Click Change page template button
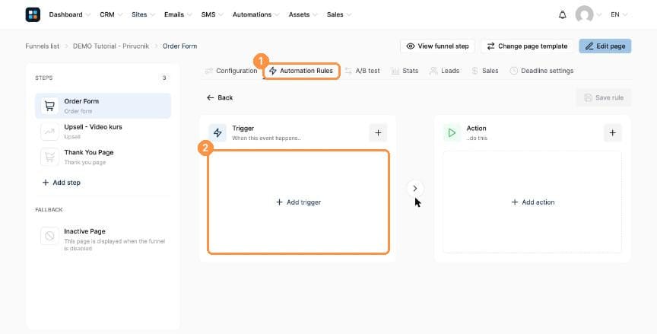Screen dimensions: 657x334 click(x=527, y=46)
